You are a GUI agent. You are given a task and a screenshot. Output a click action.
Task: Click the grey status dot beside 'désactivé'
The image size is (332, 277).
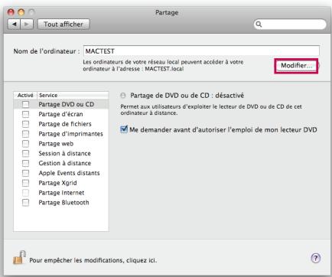point(123,96)
